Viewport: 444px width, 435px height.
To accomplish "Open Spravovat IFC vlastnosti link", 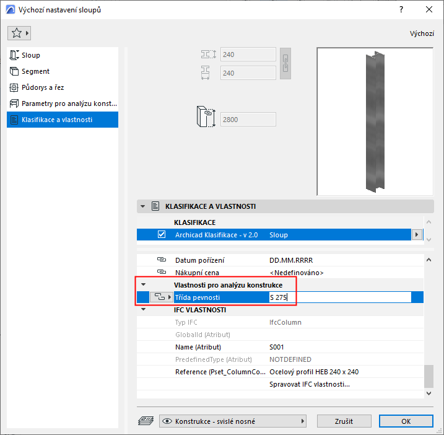I will (309, 384).
